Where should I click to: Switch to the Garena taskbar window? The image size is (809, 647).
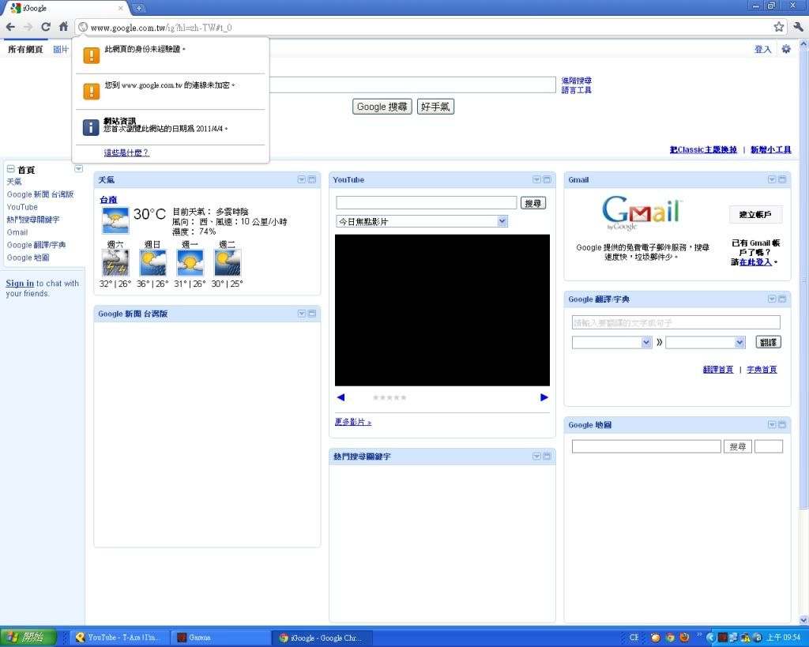pos(220,638)
